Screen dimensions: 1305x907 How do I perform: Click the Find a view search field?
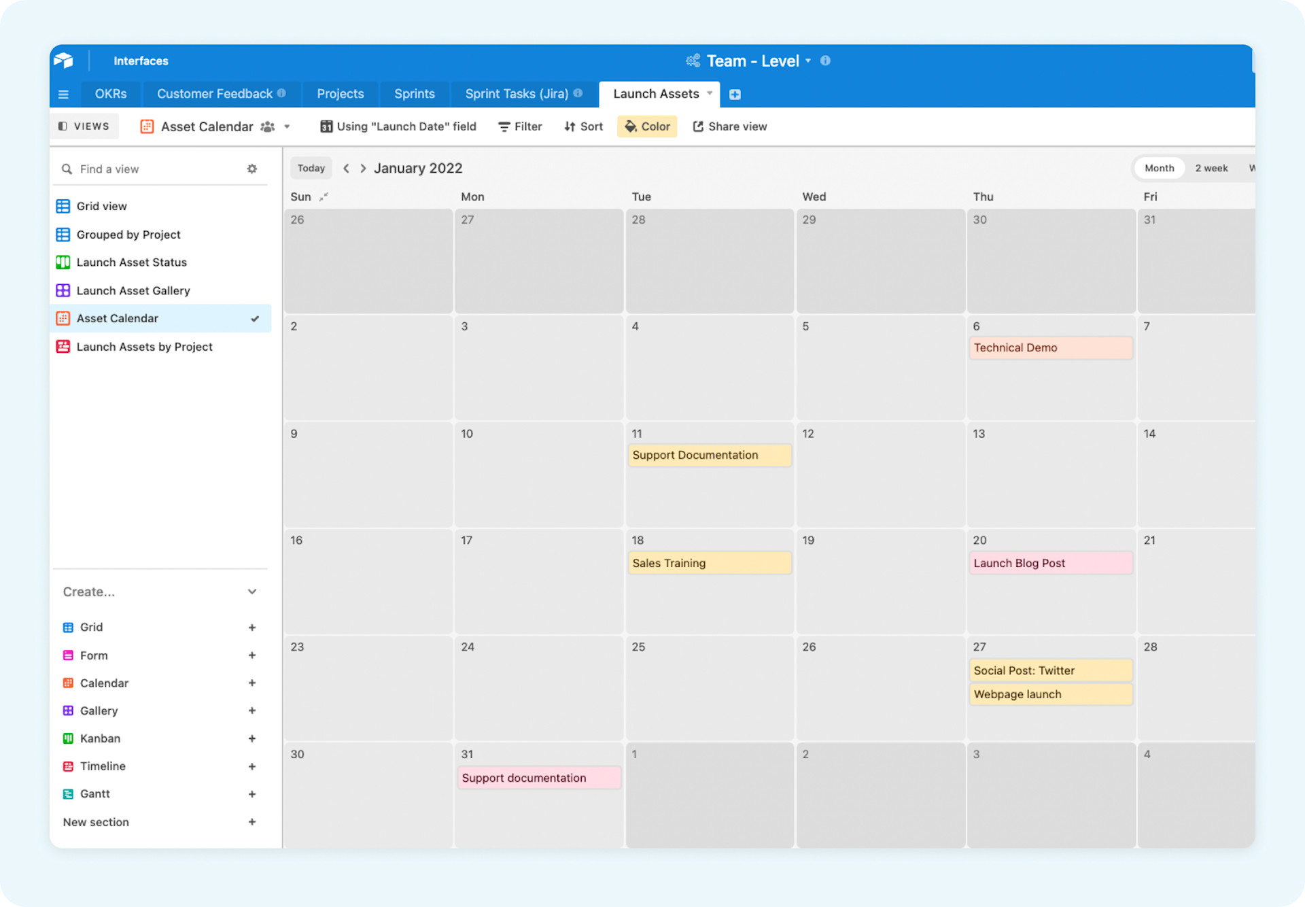pyautogui.click(x=136, y=169)
